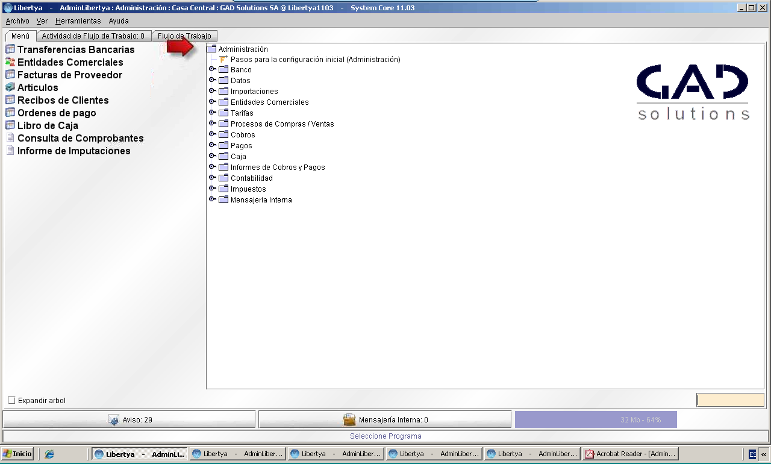Select the Entidades Comerciales tree label

click(269, 102)
